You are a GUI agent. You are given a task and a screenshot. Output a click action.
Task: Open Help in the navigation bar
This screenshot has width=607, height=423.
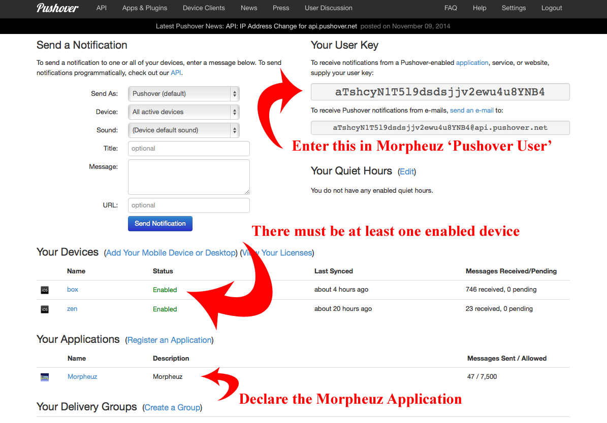480,8
